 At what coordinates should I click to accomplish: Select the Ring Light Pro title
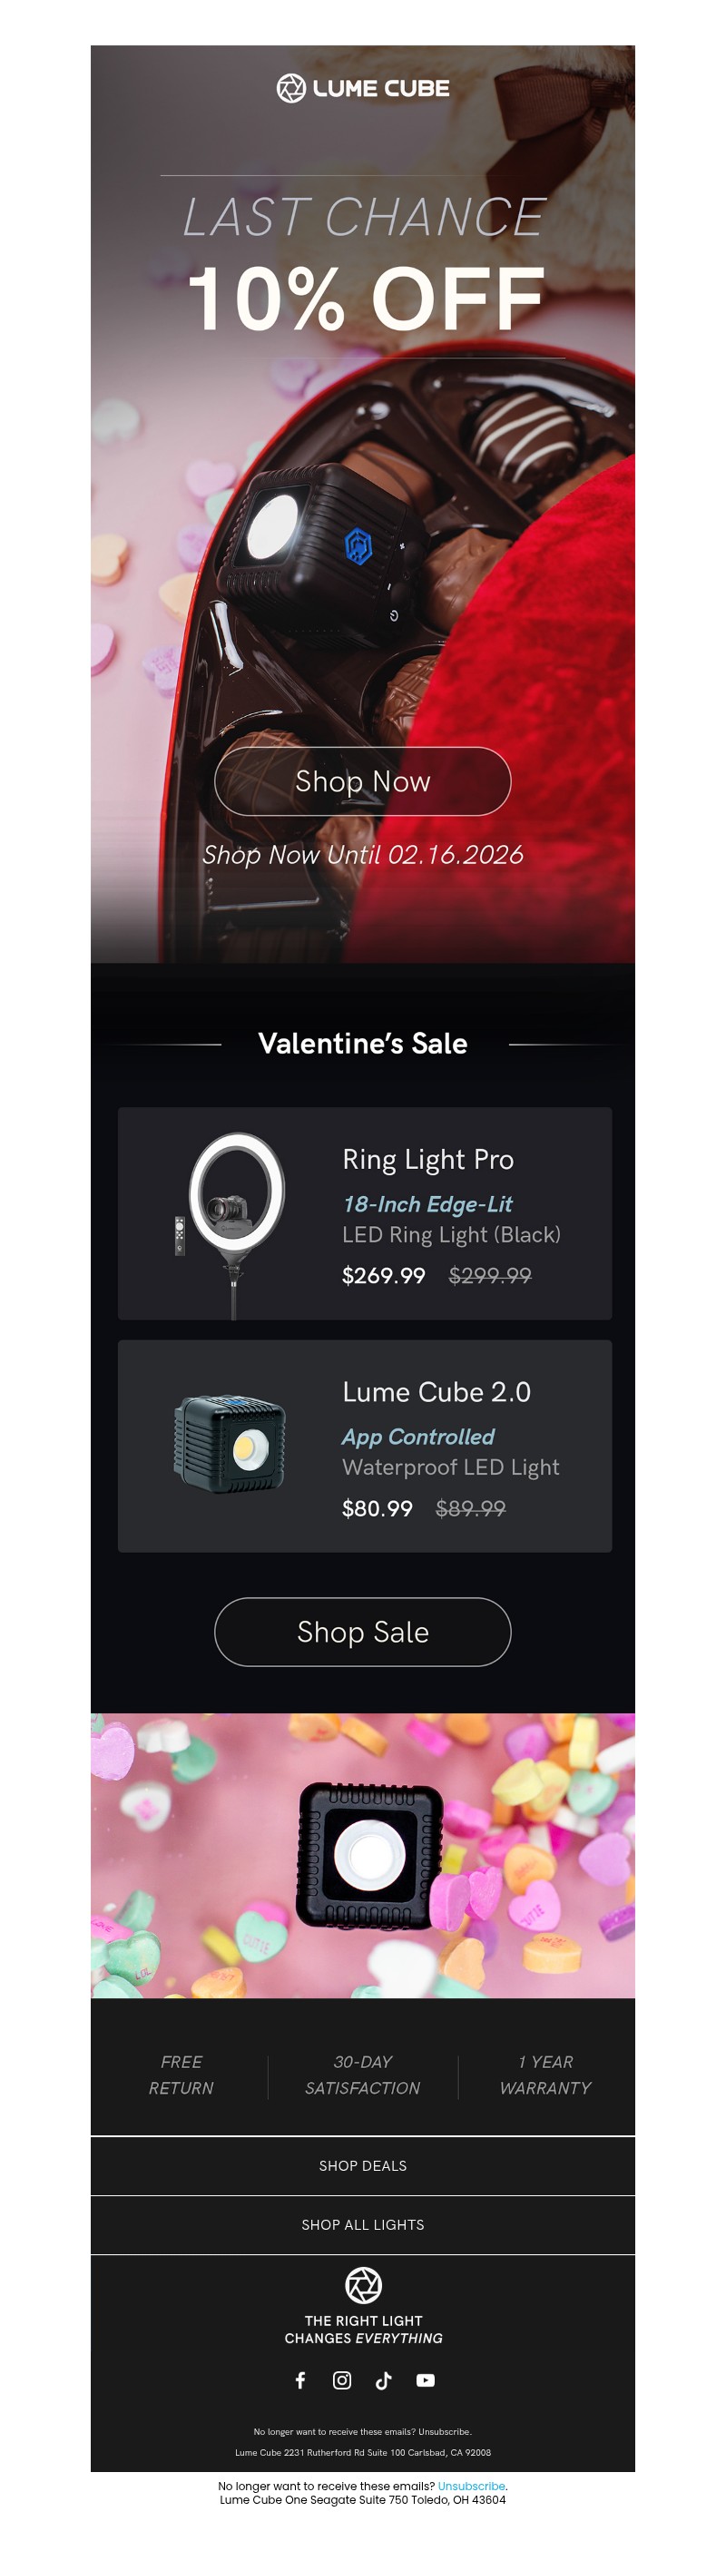tap(427, 1159)
